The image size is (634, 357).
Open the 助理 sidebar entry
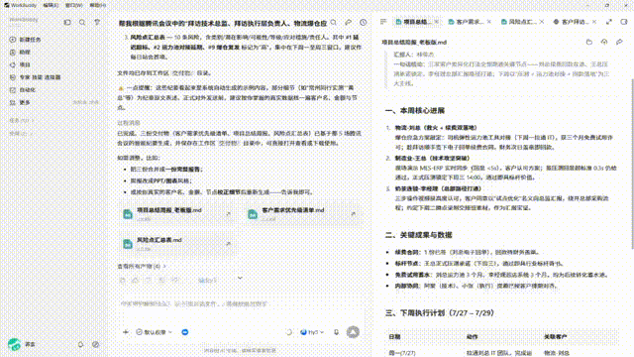(x=24, y=52)
